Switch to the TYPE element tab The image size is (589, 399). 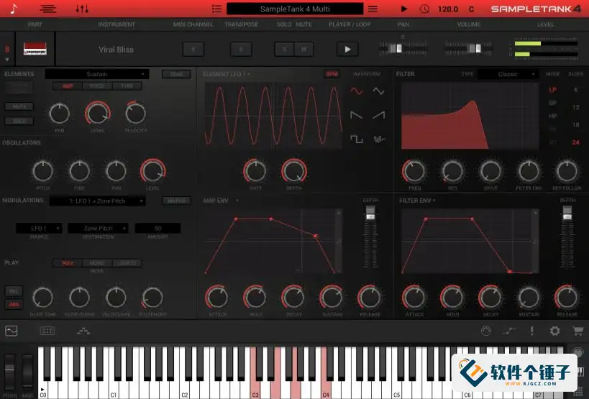(x=127, y=86)
